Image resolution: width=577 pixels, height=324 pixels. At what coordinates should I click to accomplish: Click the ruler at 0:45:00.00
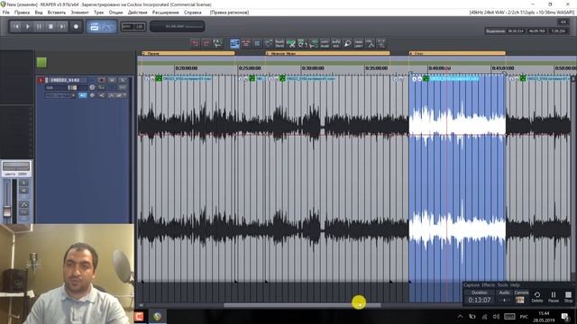(503, 68)
